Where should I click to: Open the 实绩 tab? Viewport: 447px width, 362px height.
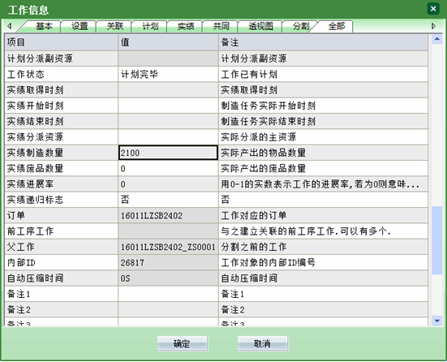click(185, 27)
